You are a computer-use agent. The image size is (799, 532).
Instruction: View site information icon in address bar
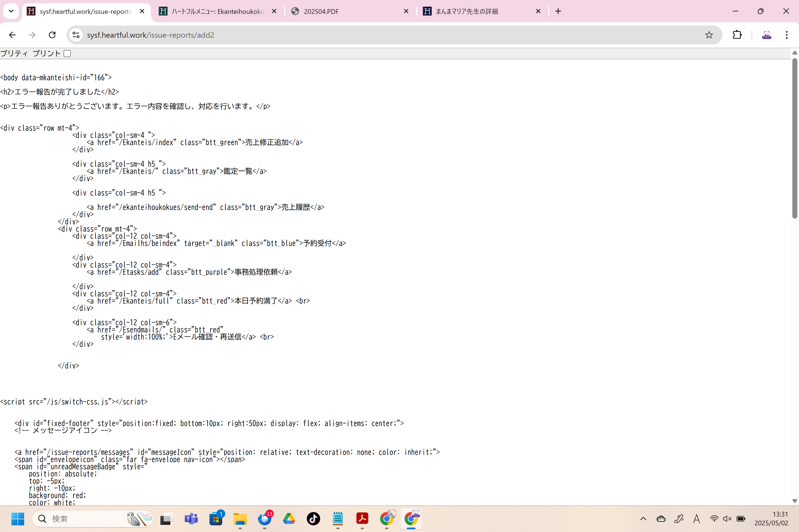(x=76, y=35)
